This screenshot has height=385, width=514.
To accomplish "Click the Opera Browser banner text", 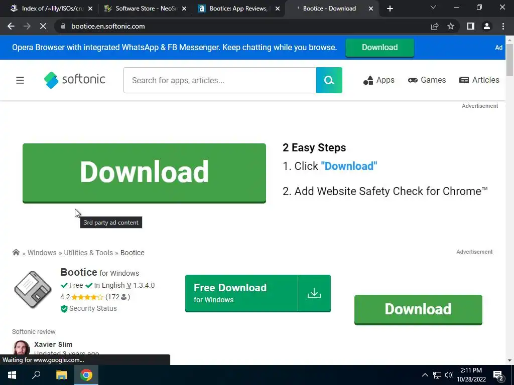I will (x=174, y=48).
